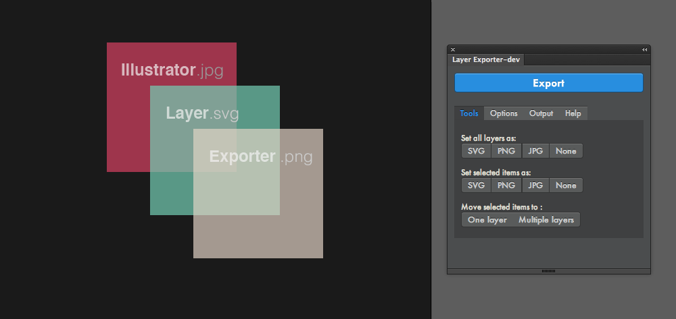The width and height of the screenshot is (676, 319).
Task: Click the panel bottom resize grip handle
Action: point(548,271)
